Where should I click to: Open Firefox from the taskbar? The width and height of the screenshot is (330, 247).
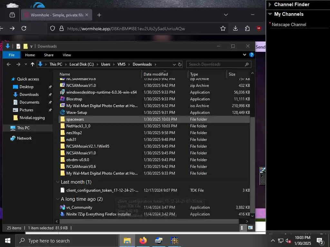click(x=143, y=241)
